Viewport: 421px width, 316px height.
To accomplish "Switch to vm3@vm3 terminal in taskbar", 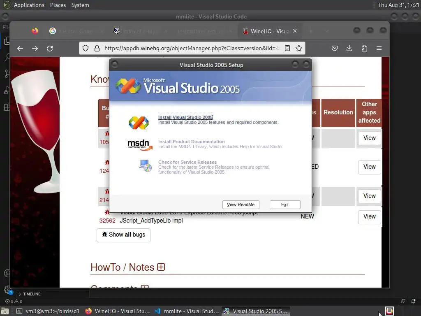I will click(x=49, y=311).
